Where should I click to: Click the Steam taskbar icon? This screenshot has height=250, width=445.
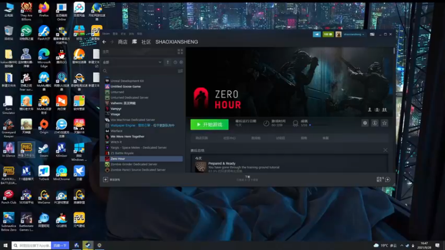click(x=88, y=245)
